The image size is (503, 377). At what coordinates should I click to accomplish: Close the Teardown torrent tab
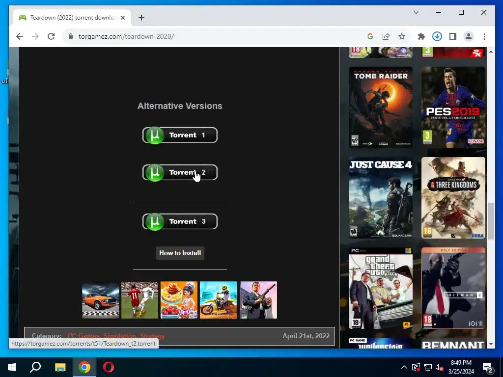pyautogui.click(x=122, y=18)
